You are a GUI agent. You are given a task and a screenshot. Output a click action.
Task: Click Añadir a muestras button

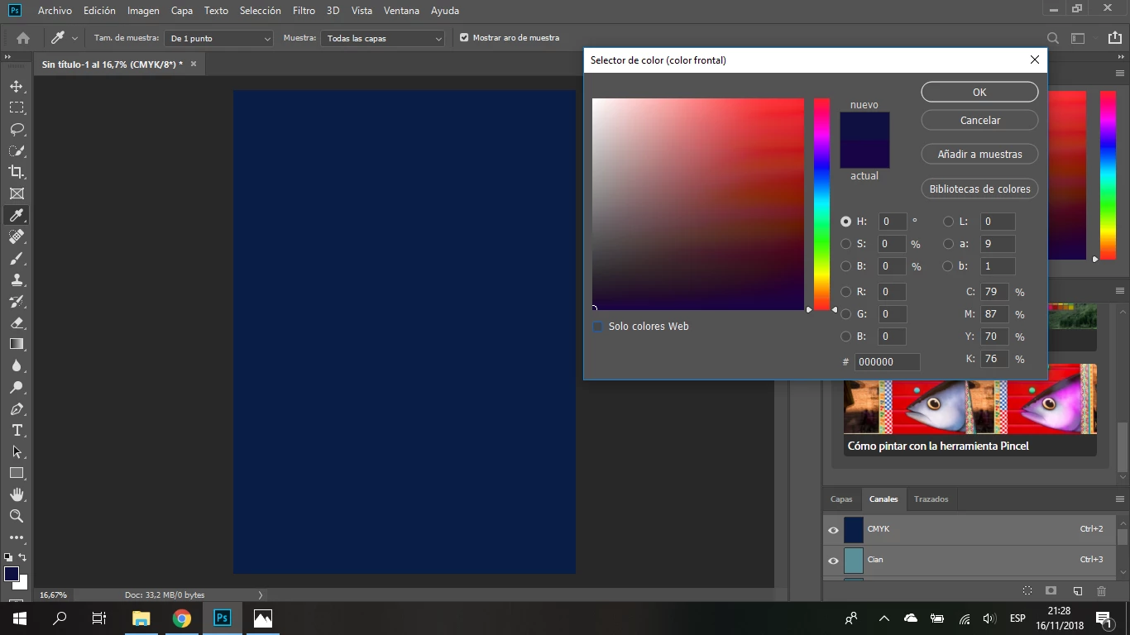click(x=979, y=154)
